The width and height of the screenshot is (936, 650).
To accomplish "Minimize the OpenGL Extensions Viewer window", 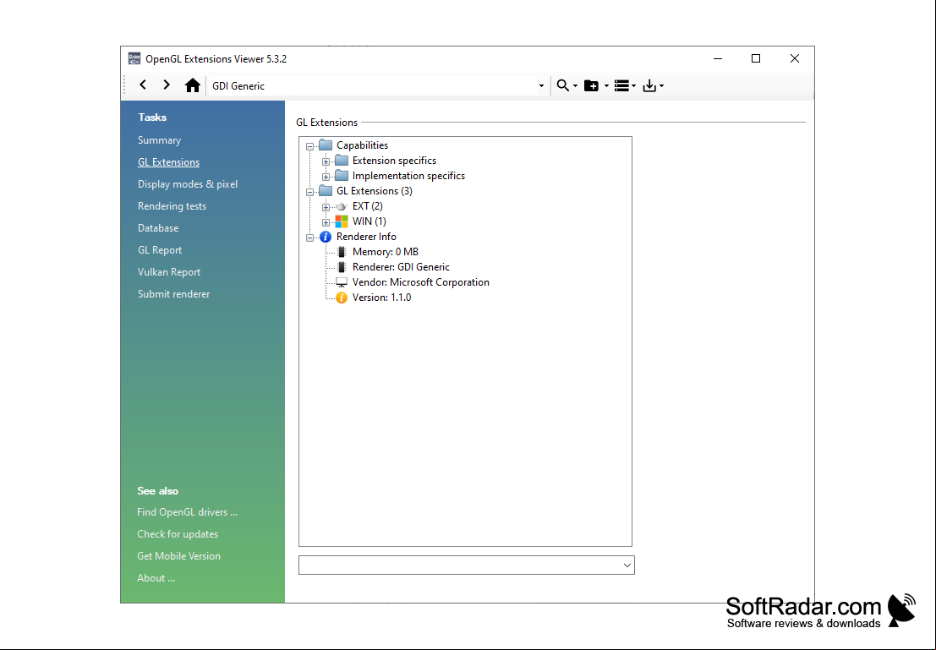I will coord(718,58).
